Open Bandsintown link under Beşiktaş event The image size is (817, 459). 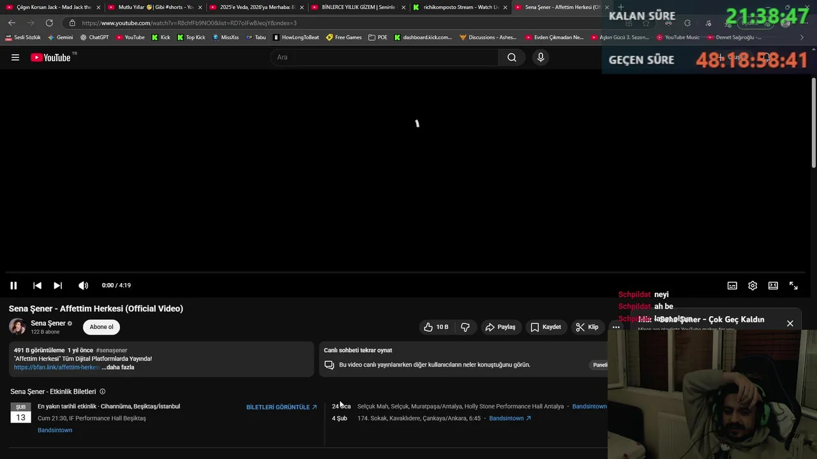pos(55,430)
